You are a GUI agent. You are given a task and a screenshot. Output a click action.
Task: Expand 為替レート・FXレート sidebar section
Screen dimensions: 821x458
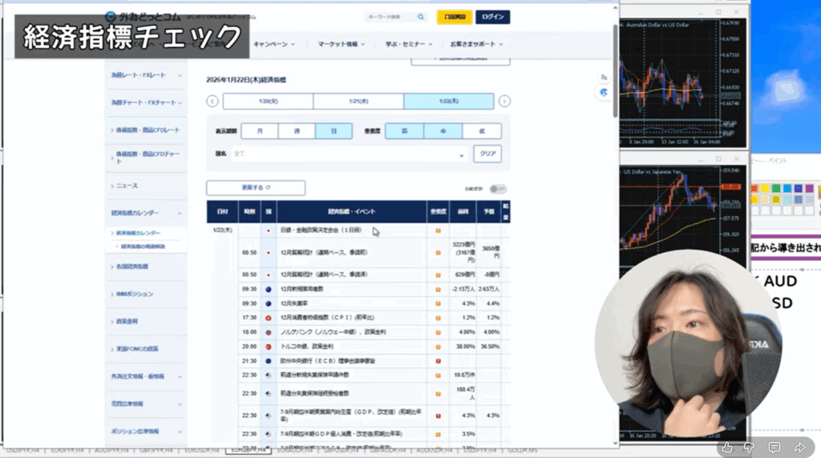point(144,75)
